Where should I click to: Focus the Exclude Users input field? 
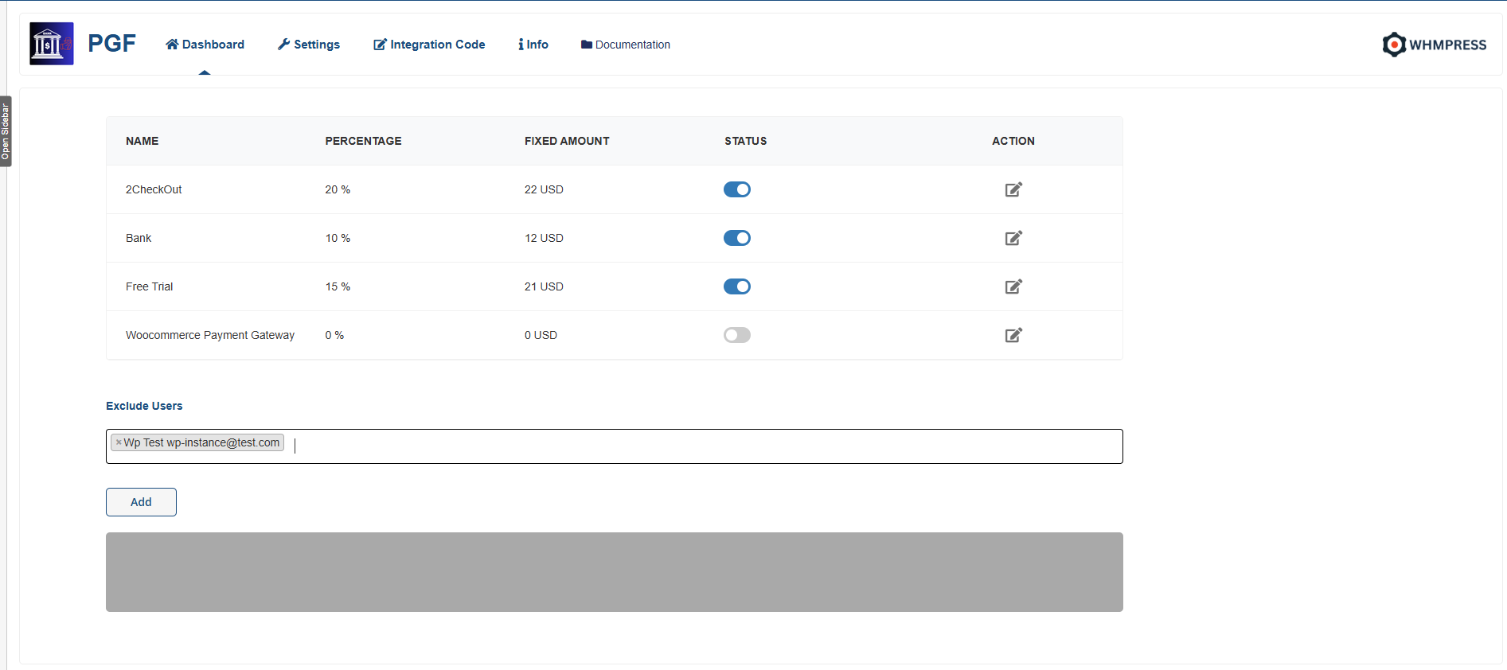701,446
